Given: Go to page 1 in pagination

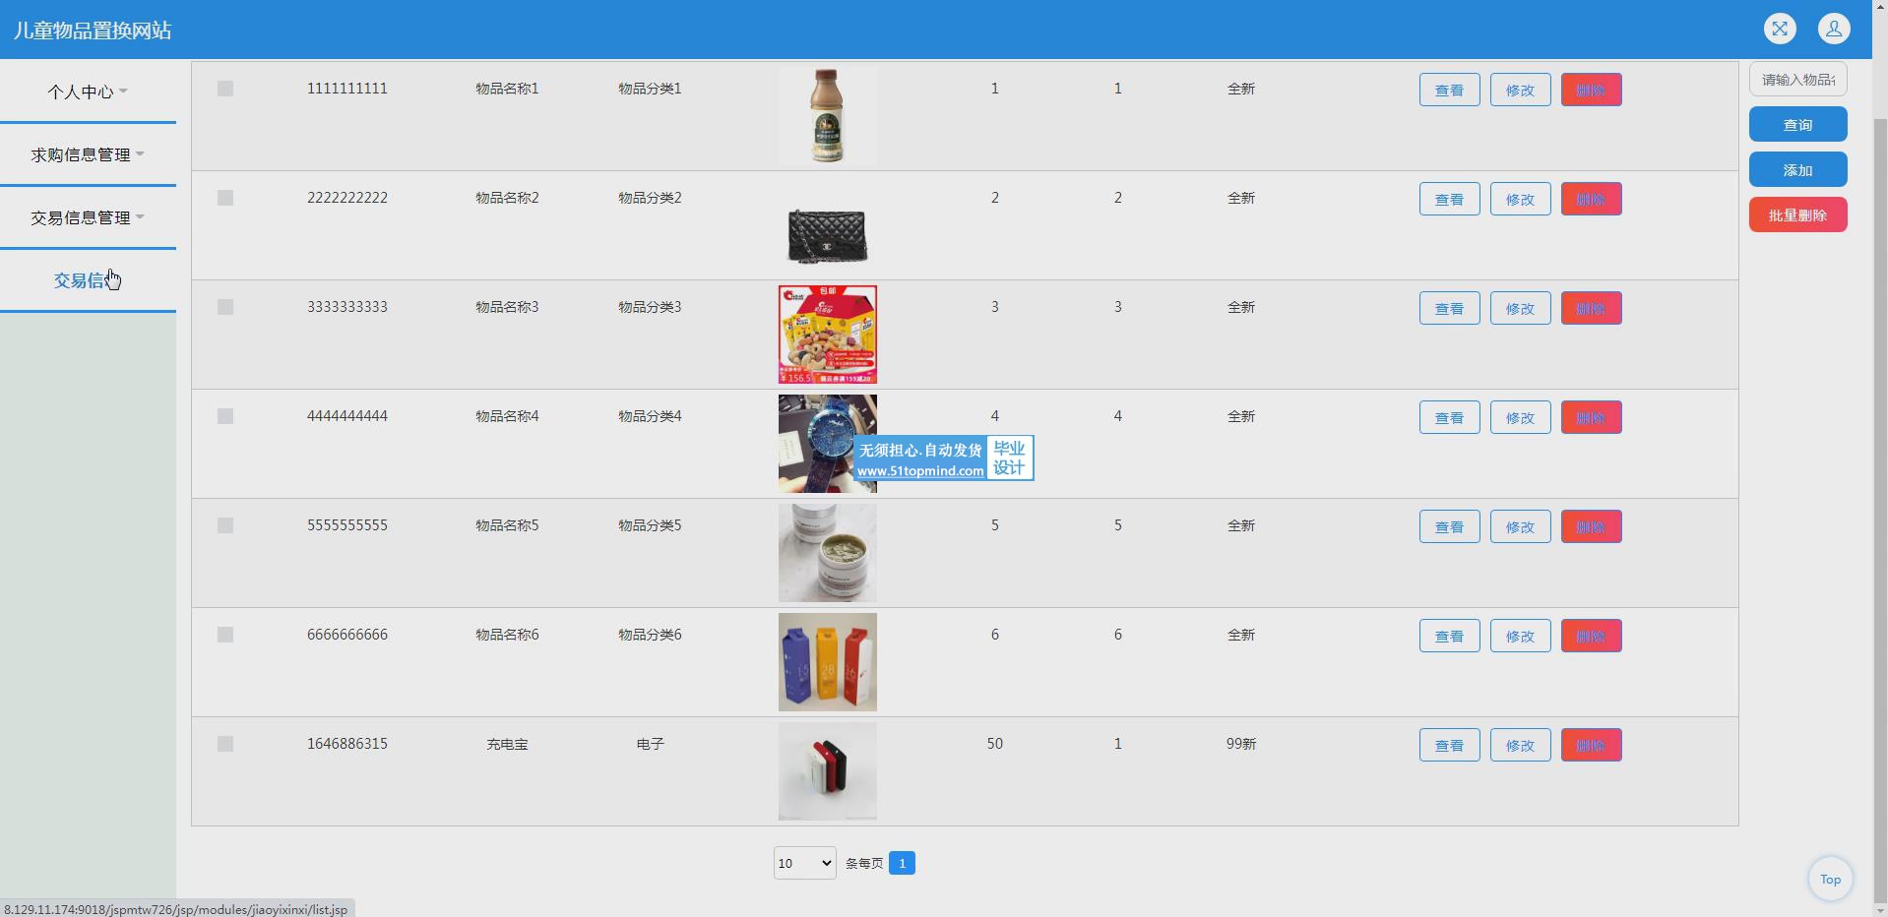Looking at the screenshot, I should (902, 863).
